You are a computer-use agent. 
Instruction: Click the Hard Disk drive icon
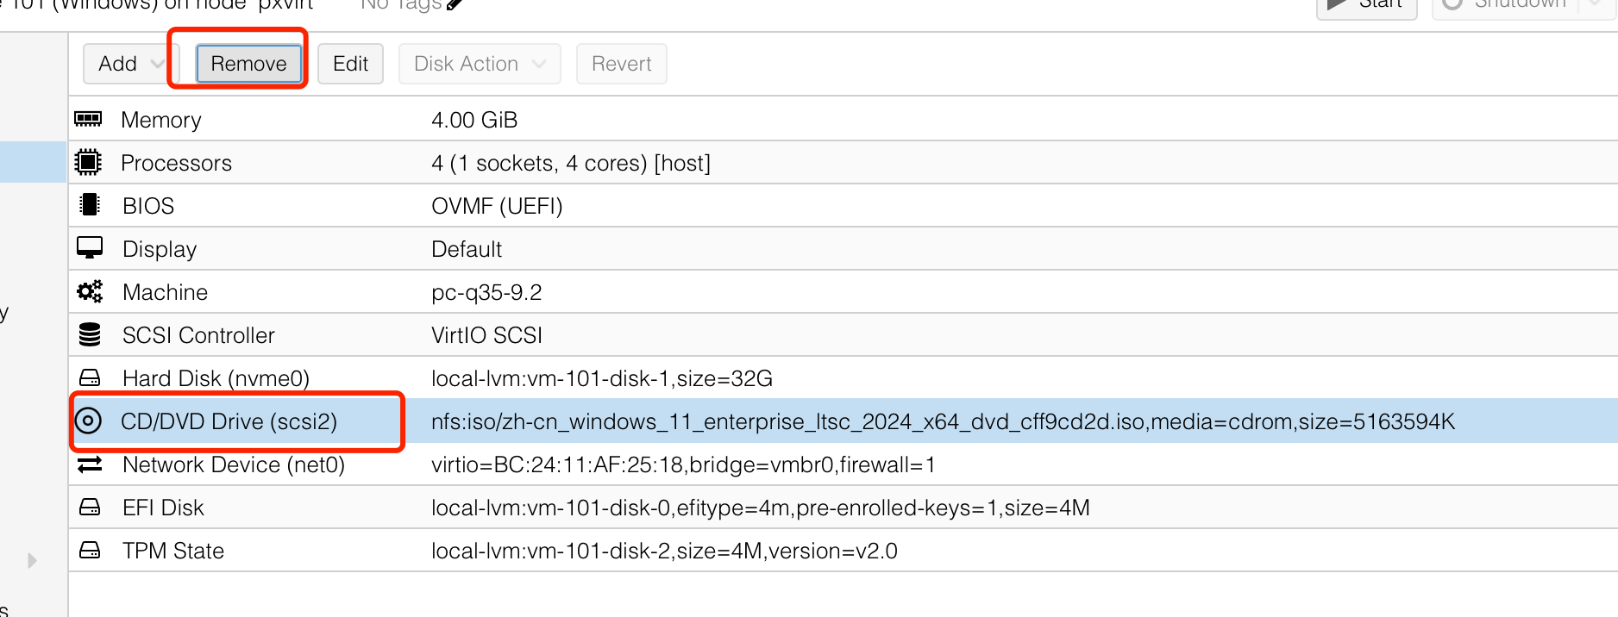tap(89, 377)
